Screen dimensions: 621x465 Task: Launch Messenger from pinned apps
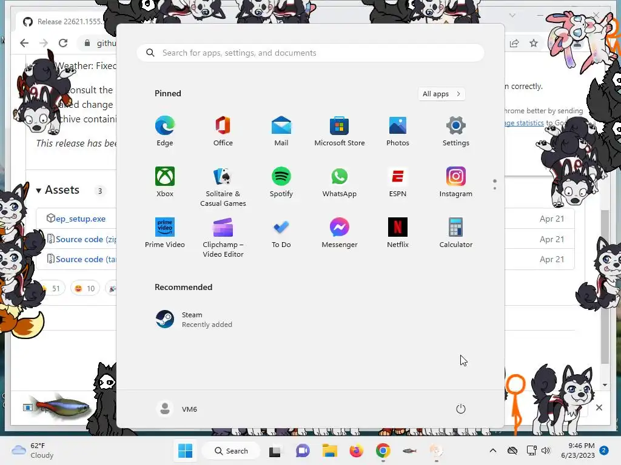(340, 233)
